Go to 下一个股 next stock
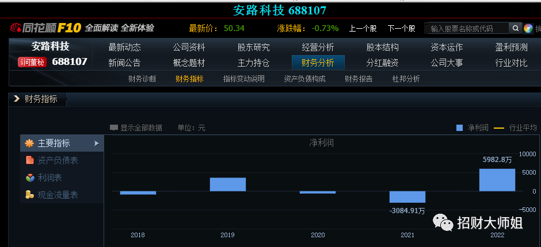This screenshot has height=247, width=541. pyautogui.click(x=401, y=28)
